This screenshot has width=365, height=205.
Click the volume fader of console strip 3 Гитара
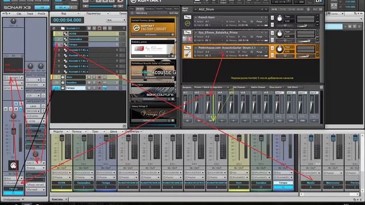(x=106, y=138)
